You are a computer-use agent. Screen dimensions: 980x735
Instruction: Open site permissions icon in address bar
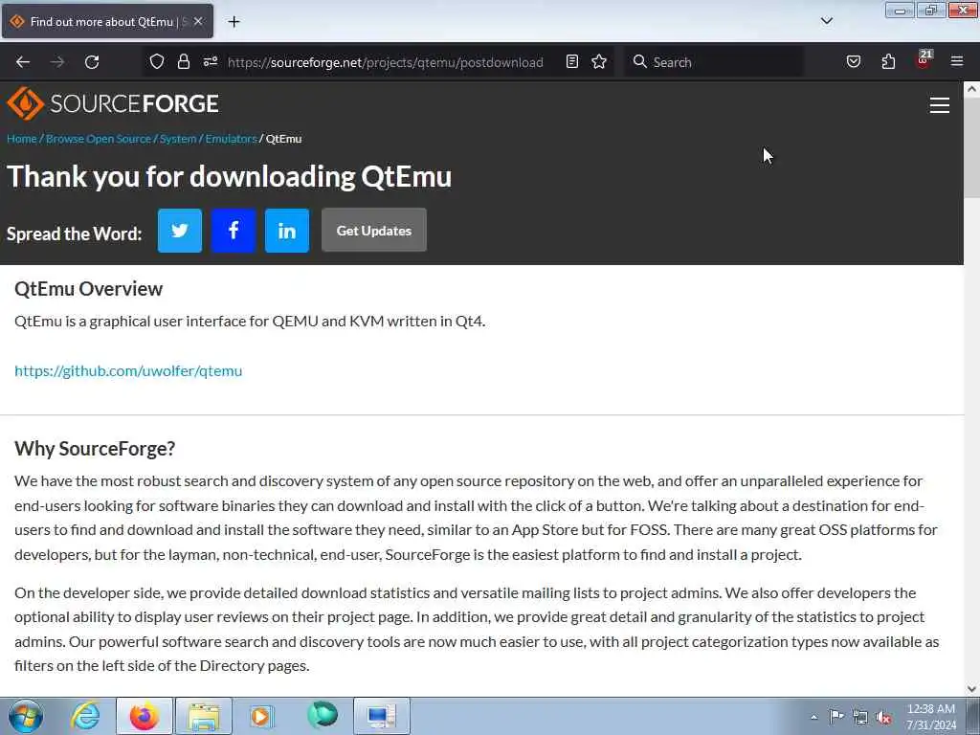pos(210,61)
